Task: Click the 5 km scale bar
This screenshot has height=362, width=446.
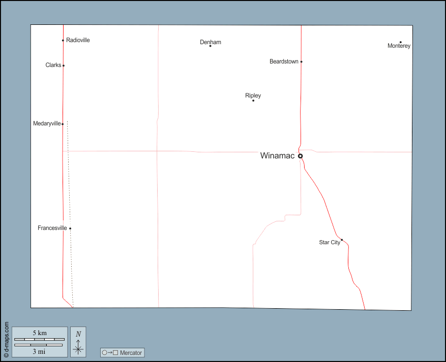Action: coord(40,339)
